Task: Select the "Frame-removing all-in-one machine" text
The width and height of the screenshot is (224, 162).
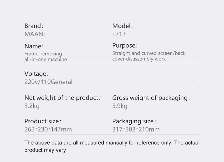Action: click(x=45, y=57)
